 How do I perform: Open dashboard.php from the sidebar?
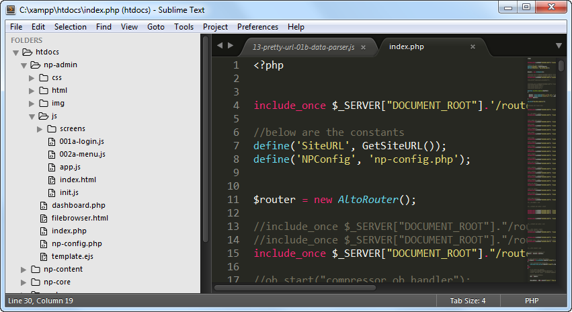(78, 205)
